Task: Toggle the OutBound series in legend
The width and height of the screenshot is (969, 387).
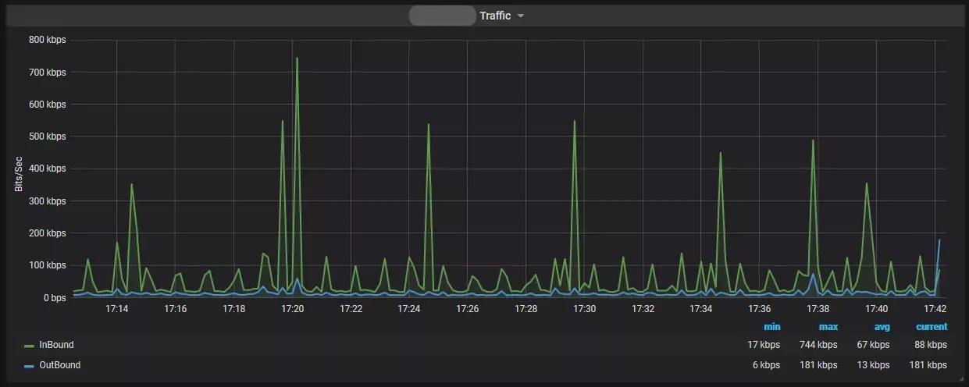Action: click(59, 365)
